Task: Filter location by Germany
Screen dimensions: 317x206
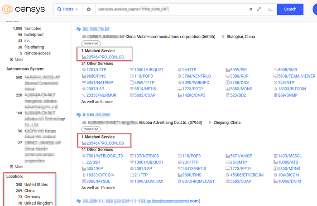Action: point(32,197)
